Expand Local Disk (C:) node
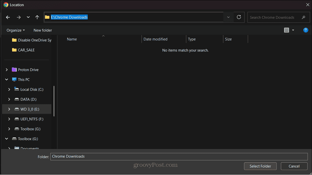312x175 pixels. (x=9, y=89)
